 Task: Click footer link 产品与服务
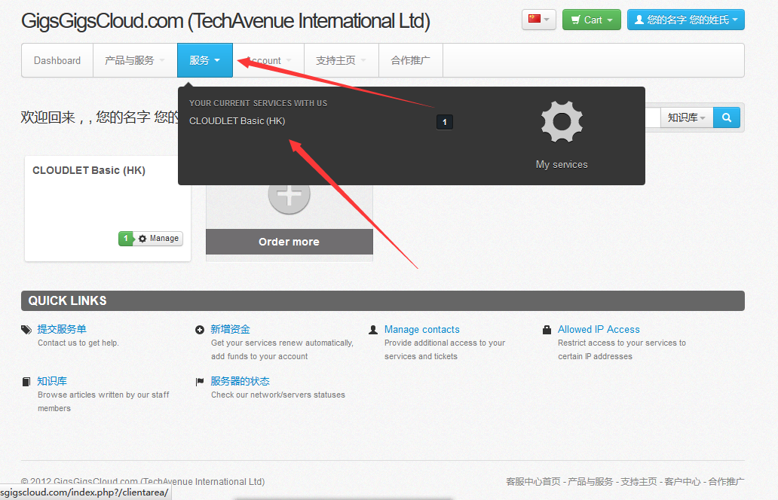[x=590, y=482]
